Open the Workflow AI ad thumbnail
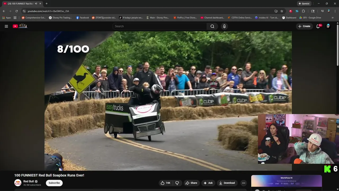This screenshot has width=339, height=191. (287, 181)
